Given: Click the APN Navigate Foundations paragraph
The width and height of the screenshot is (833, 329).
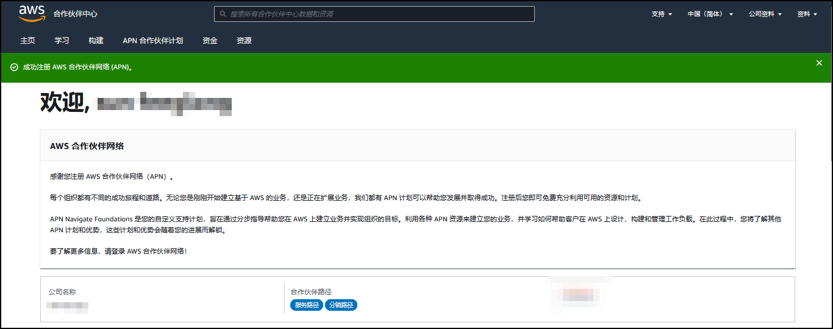Looking at the screenshot, I should click(416, 224).
